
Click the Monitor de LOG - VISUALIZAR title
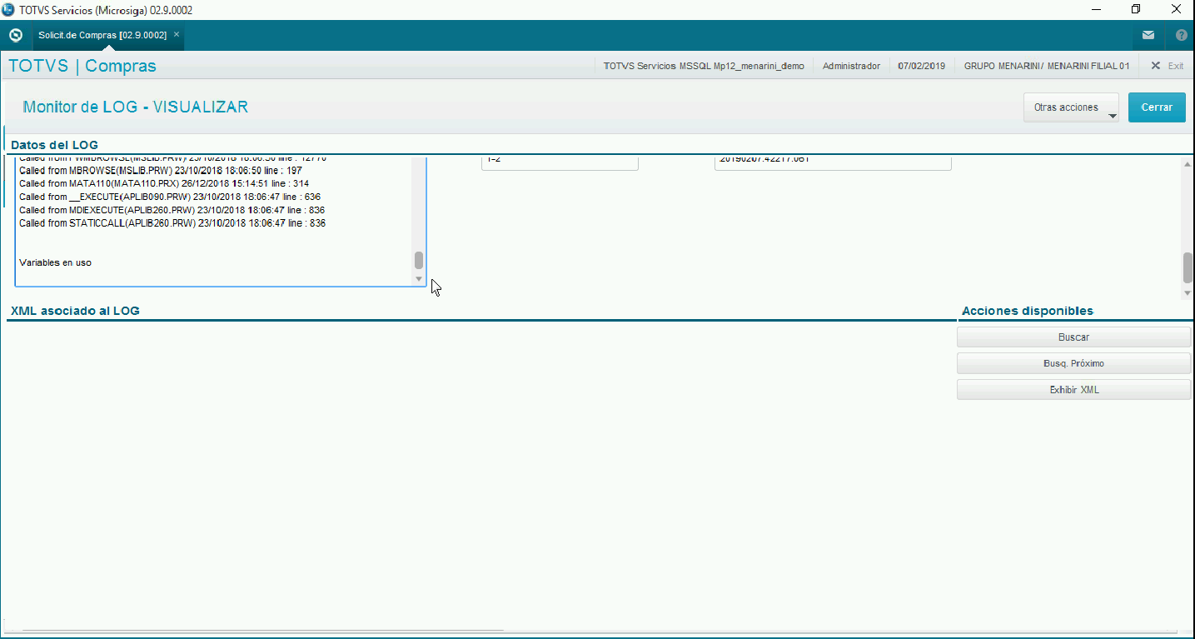[x=135, y=107]
